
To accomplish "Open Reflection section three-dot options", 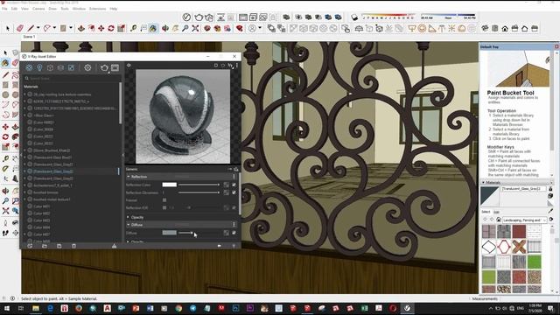I will tap(234, 177).
